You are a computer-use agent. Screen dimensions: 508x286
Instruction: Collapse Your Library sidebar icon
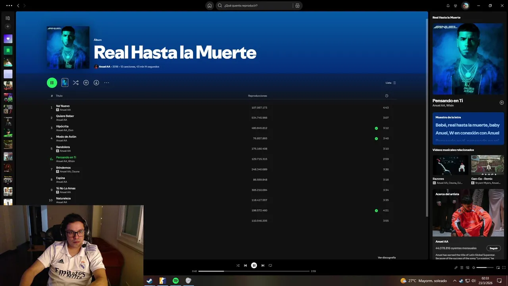pyautogui.click(x=8, y=18)
